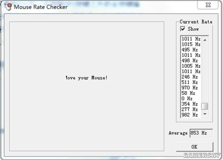Click the rate list scroll up arrow
The width and height of the screenshot is (223, 160).
point(205,40)
